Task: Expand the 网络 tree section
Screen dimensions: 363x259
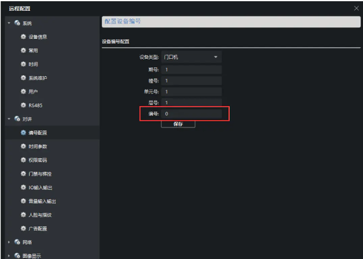Action: pos(9,242)
